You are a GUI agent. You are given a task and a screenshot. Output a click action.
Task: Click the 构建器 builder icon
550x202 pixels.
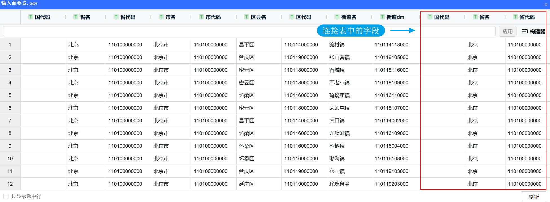point(525,31)
